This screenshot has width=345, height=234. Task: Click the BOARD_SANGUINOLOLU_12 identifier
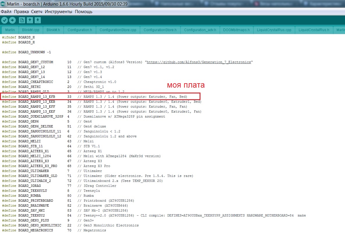tap(40, 136)
